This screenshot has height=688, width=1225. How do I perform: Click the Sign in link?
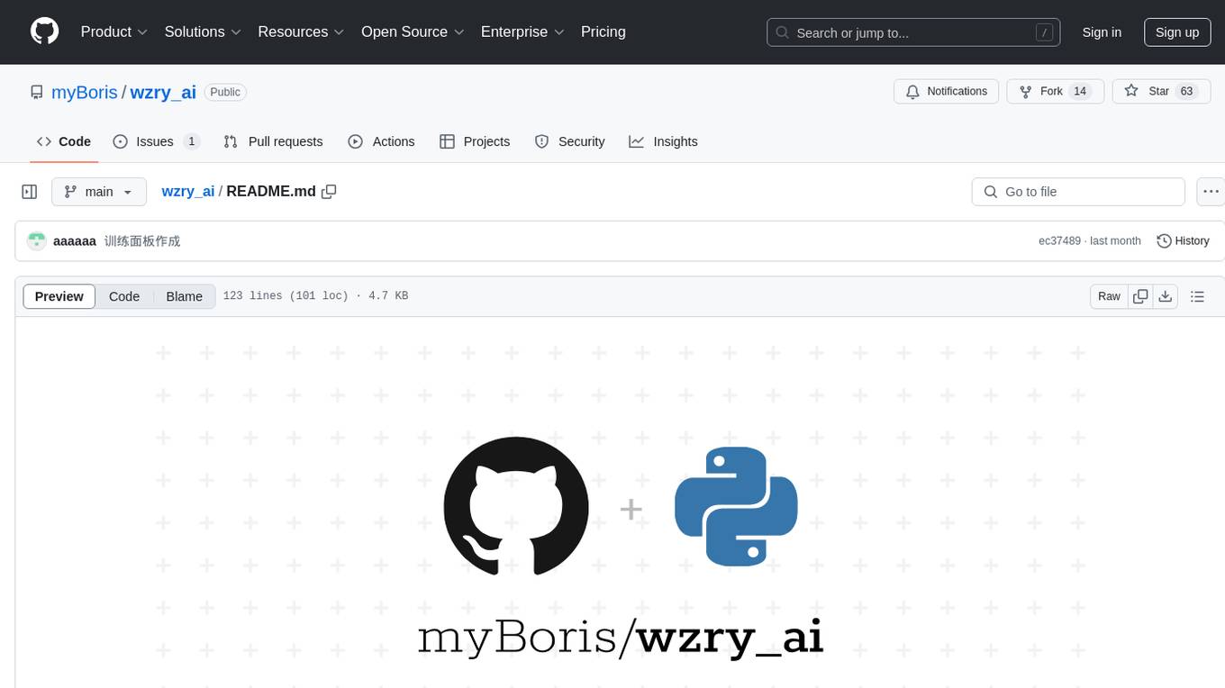coord(1102,32)
